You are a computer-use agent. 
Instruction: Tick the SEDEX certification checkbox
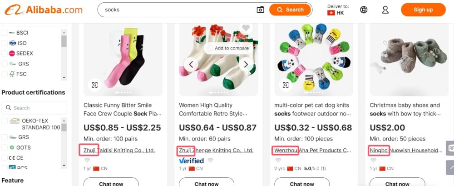pos(5,53)
